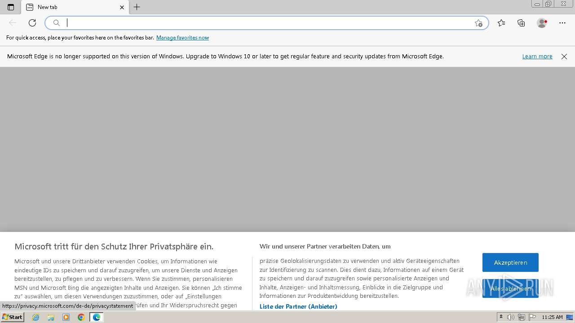Open the Collections icon
The width and height of the screenshot is (575, 323).
click(x=521, y=23)
